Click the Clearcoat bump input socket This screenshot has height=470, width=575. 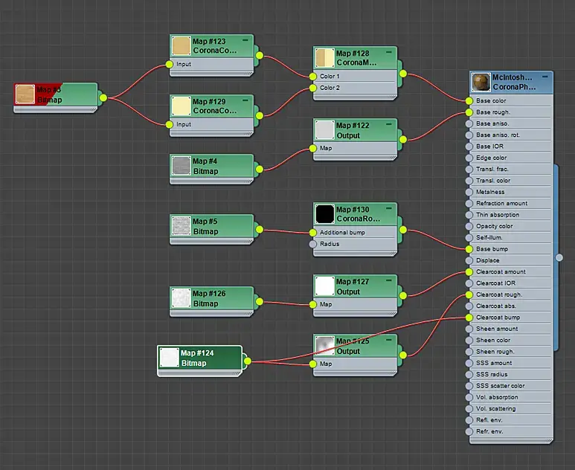(469, 318)
